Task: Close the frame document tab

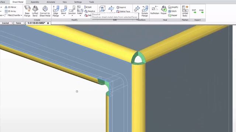Action: click(x=24, y=23)
